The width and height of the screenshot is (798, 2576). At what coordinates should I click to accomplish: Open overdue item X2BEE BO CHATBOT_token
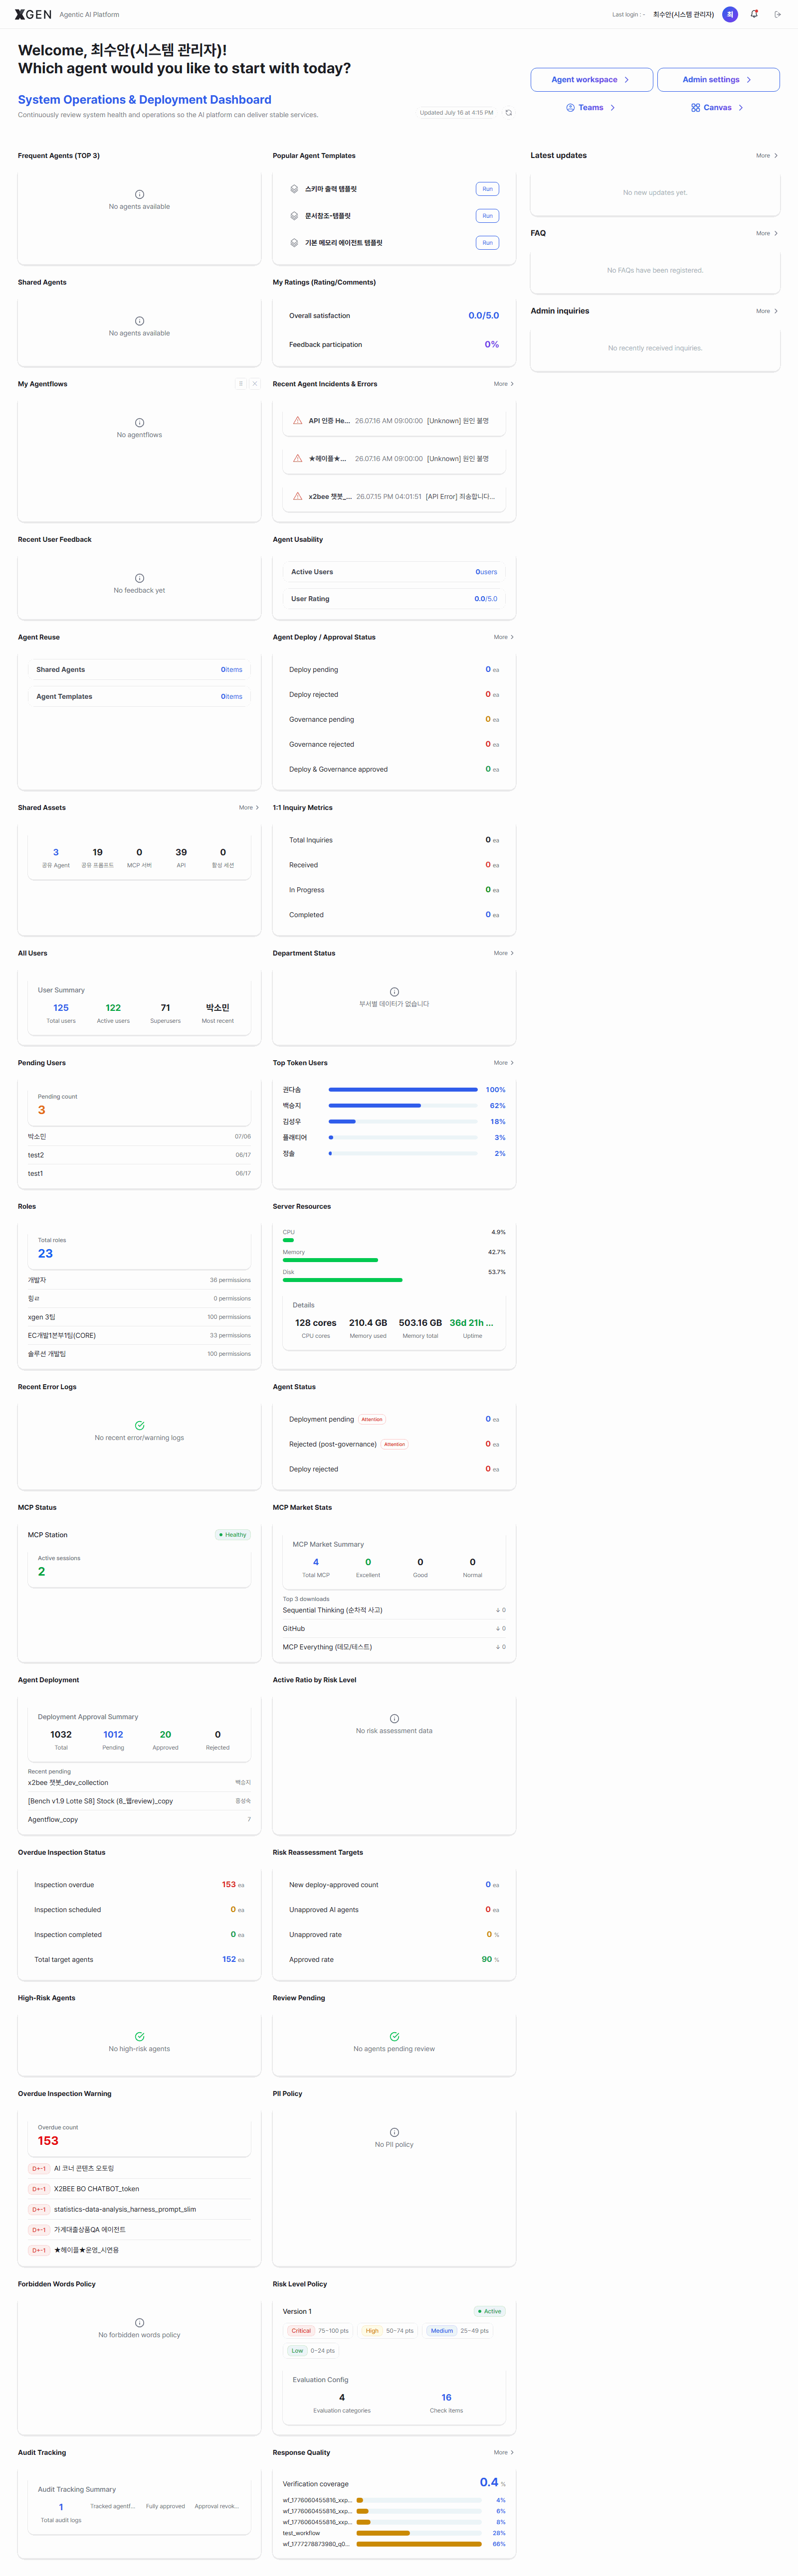pyautogui.click(x=139, y=2189)
